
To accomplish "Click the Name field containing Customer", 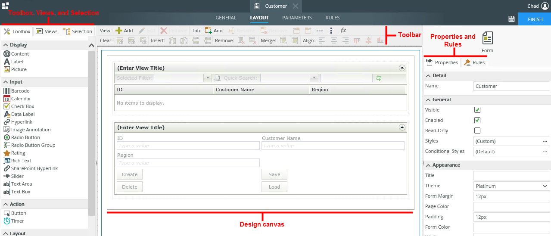I will click(511, 86).
